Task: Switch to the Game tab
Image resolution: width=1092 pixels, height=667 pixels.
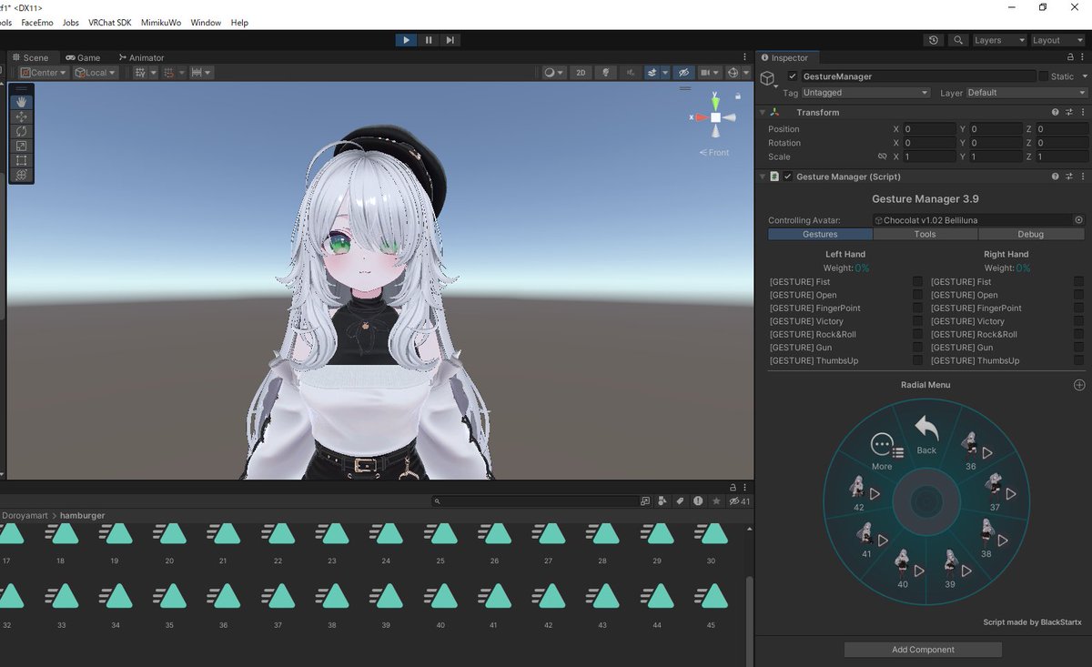Action: pos(83,57)
